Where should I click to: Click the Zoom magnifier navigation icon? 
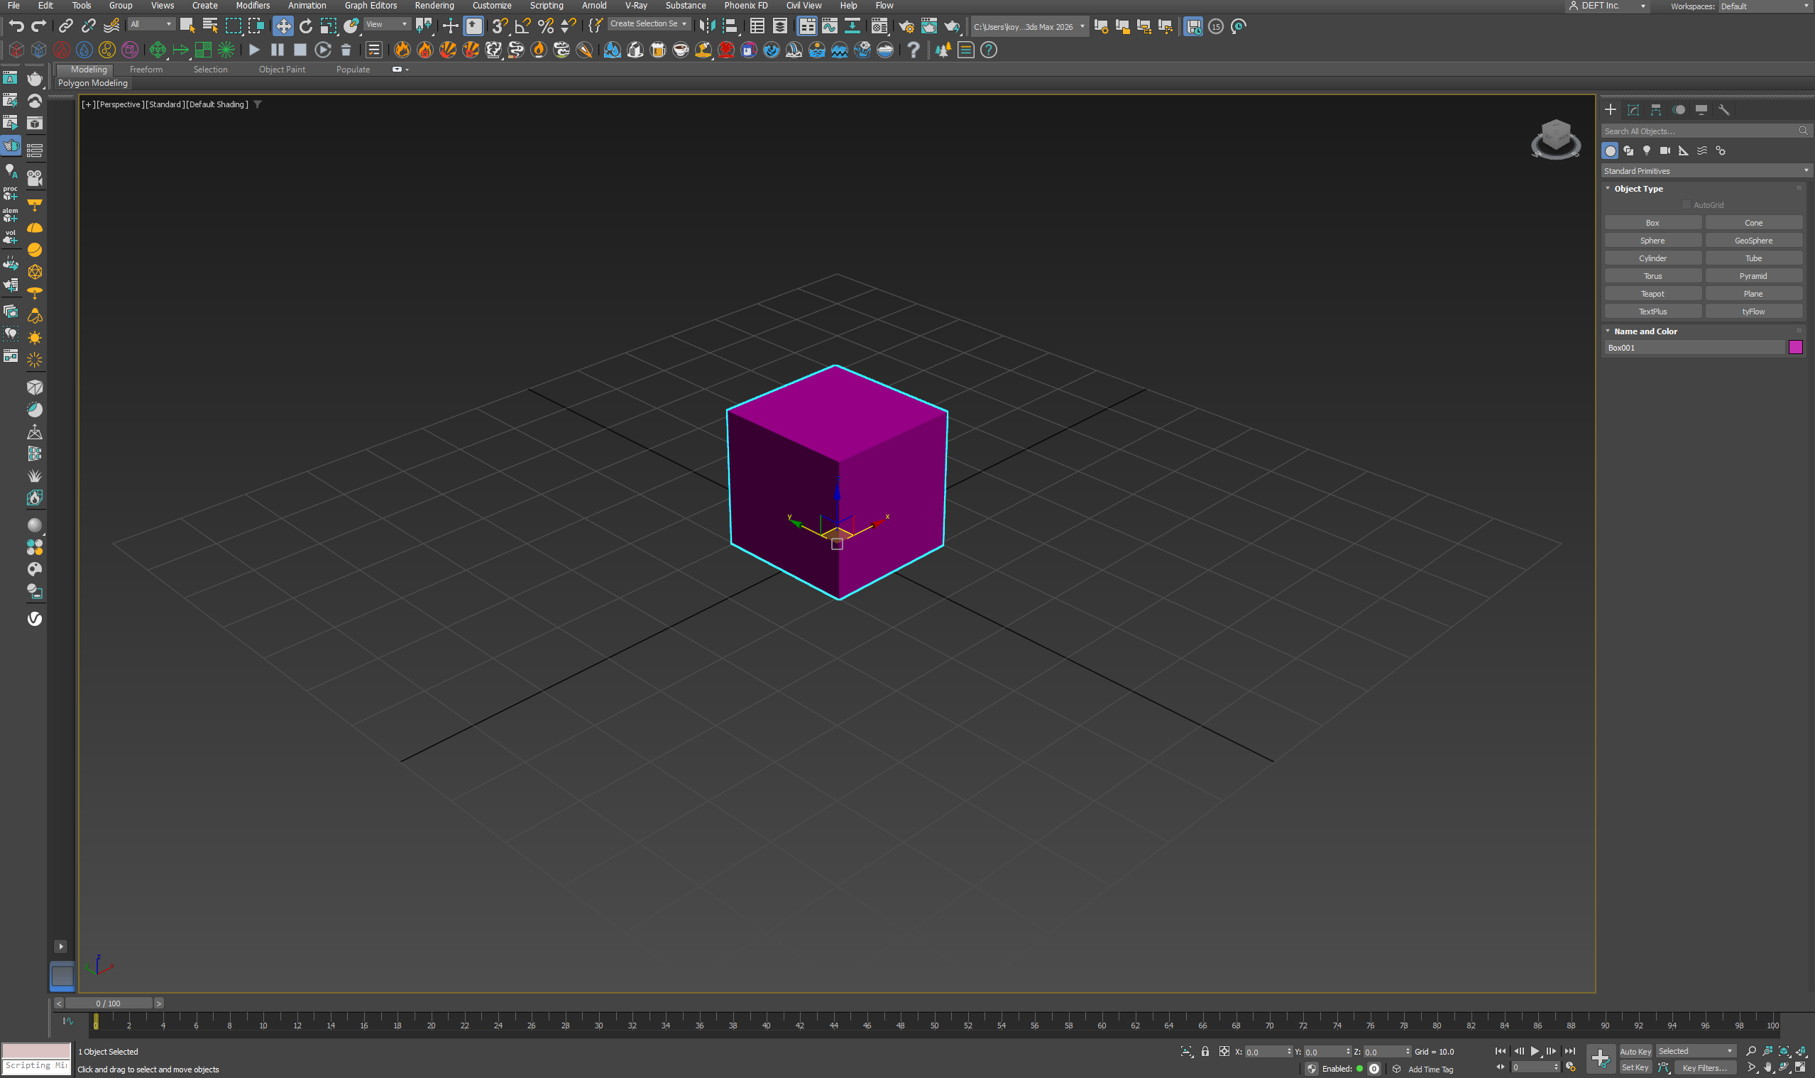point(1751,1051)
